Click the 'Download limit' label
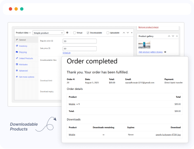 46,81
